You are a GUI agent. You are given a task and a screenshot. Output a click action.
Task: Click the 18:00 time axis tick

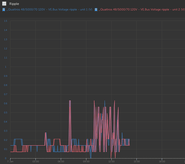(x=162, y=161)
